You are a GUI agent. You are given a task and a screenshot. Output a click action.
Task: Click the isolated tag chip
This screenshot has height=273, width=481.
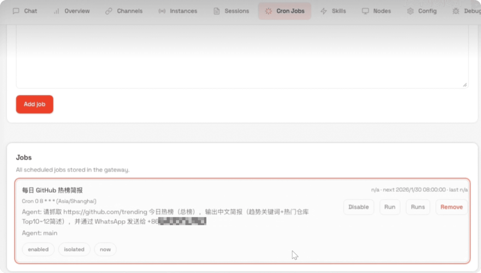tap(74, 250)
